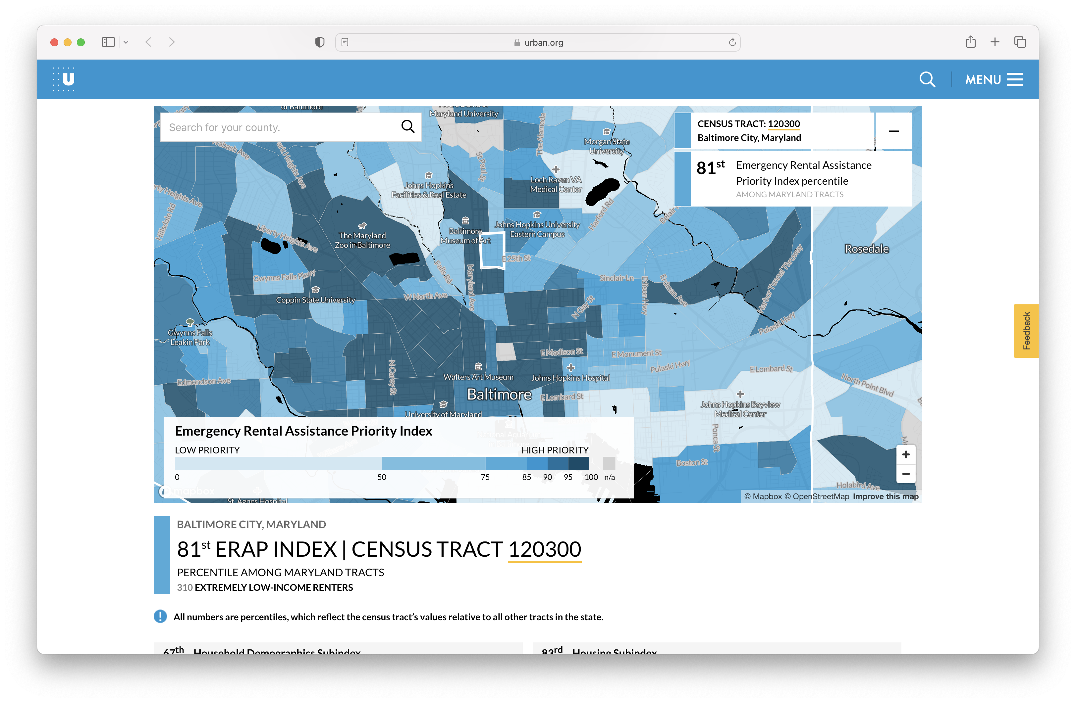Open a new tab with plus icon
The width and height of the screenshot is (1076, 703).
(x=995, y=42)
